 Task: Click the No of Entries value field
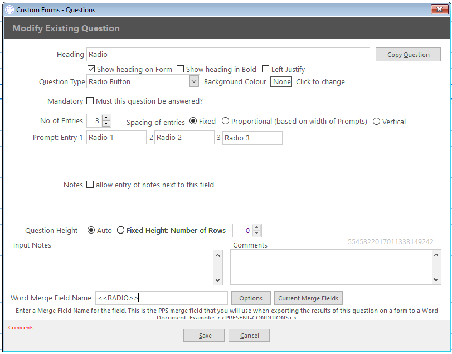point(95,121)
